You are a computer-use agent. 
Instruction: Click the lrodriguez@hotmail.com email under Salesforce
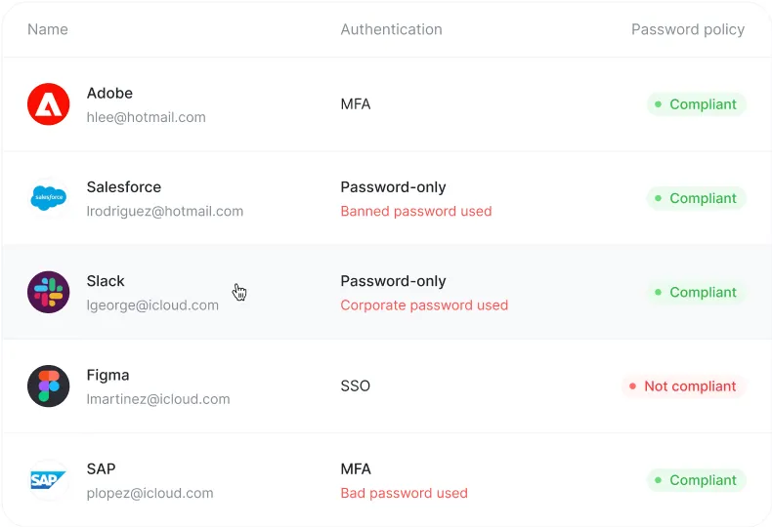pos(164,211)
